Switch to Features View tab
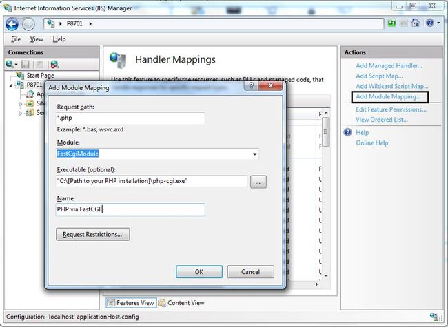448x327 pixels. 131,303
